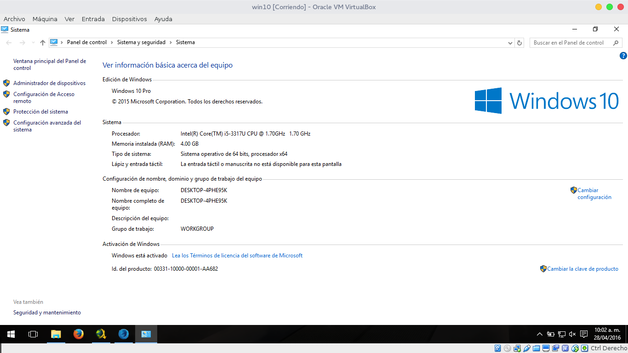Open the Windows Start button
Screen dimensions: 628x353
point(11,334)
